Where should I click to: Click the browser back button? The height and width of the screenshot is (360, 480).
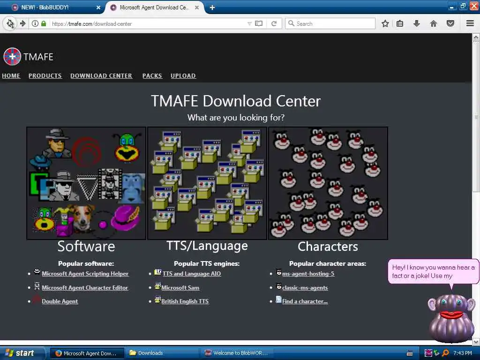coord(10,23)
